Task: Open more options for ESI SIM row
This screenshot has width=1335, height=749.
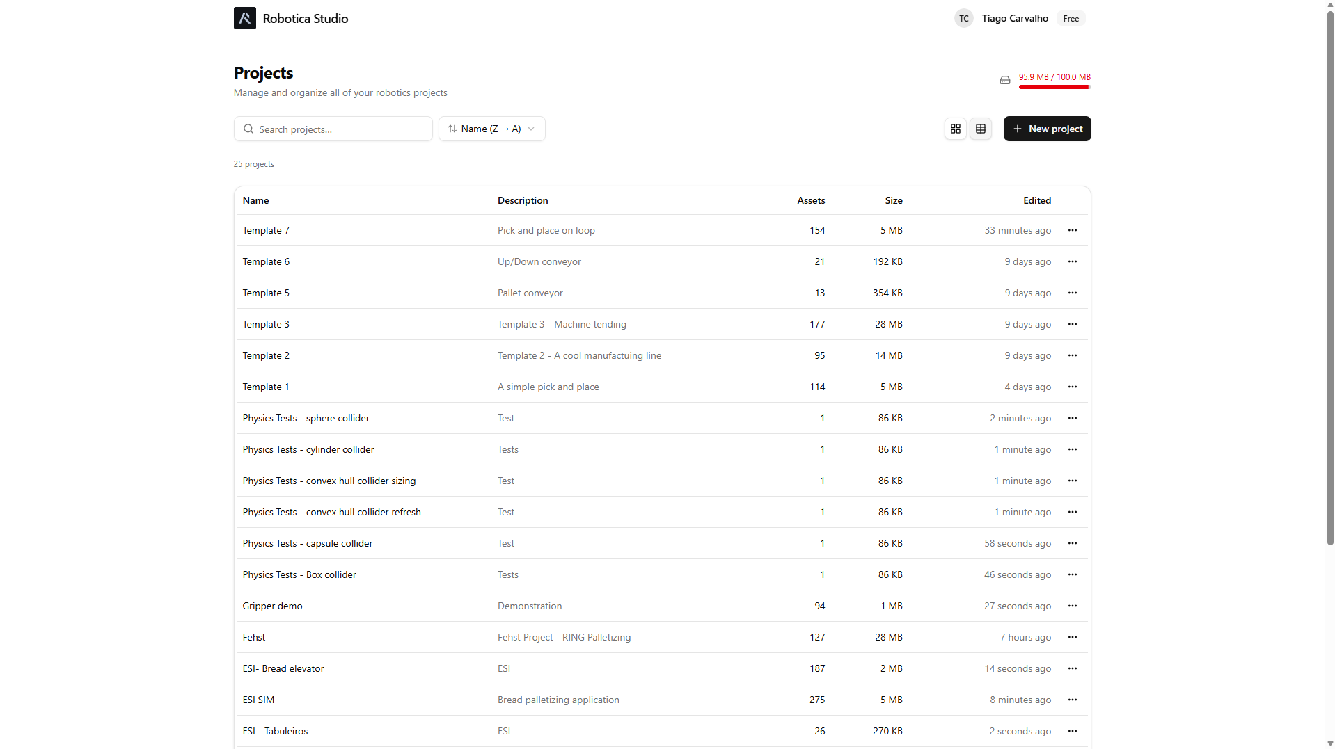Action: coord(1072,700)
